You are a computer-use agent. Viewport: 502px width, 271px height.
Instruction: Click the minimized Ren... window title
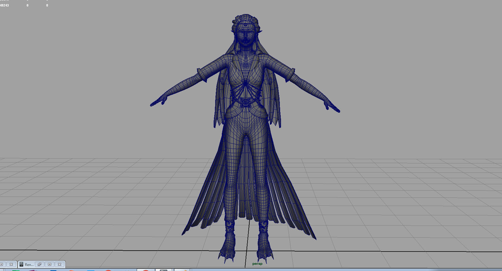click(29, 265)
